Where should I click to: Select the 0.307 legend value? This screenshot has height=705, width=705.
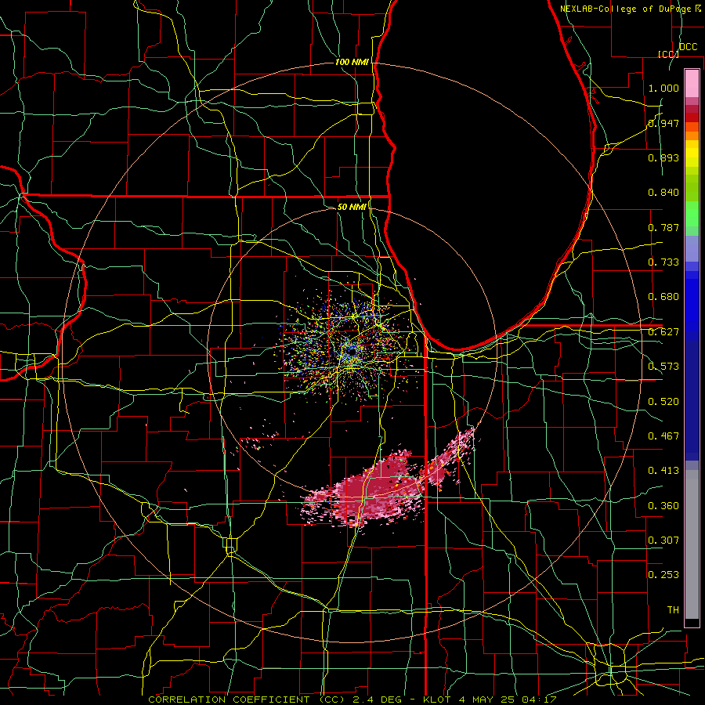point(663,540)
